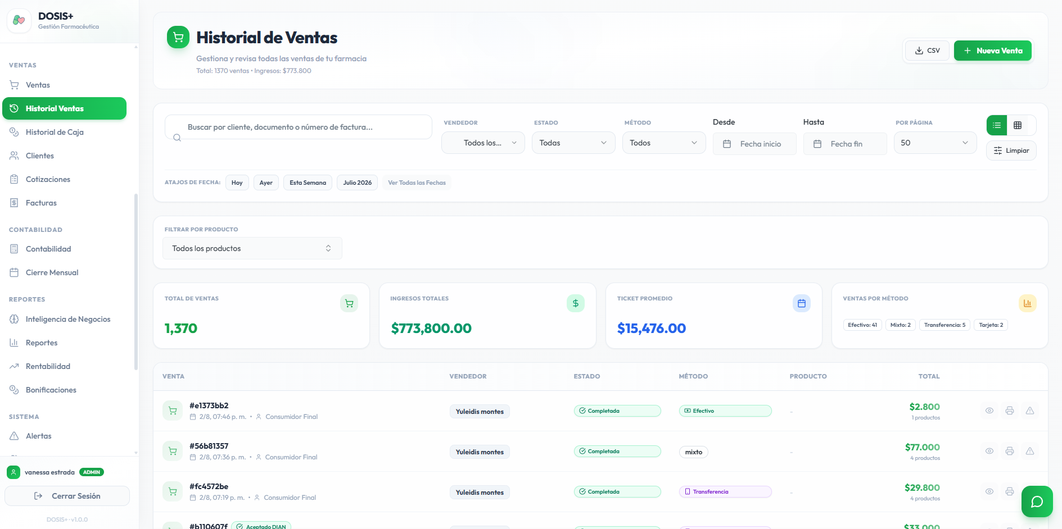The width and height of the screenshot is (1062, 529).
Task: Click cart icon in row #56b81357
Action: click(173, 451)
